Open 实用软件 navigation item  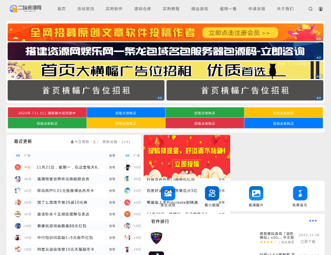tap(114, 9)
